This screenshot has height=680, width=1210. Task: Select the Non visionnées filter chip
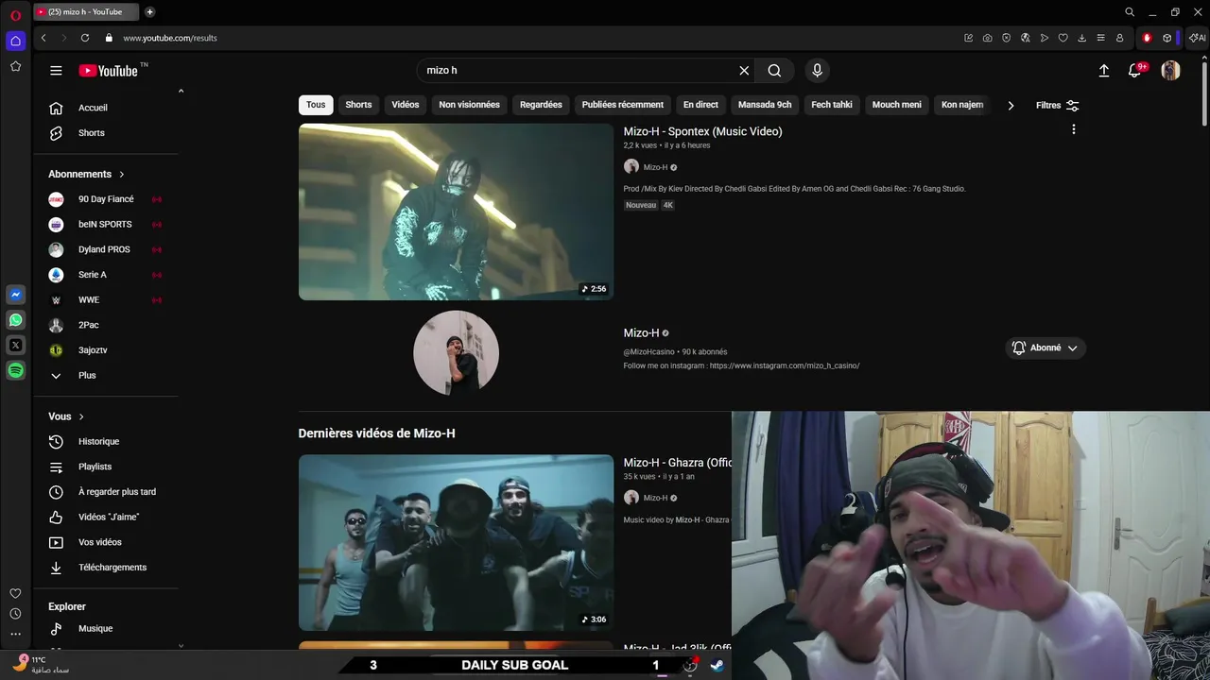point(469,105)
